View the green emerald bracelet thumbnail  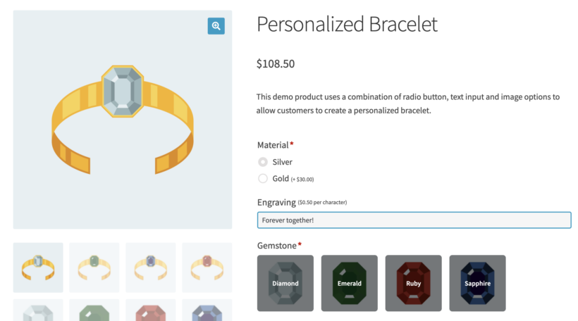click(x=94, y=267)
